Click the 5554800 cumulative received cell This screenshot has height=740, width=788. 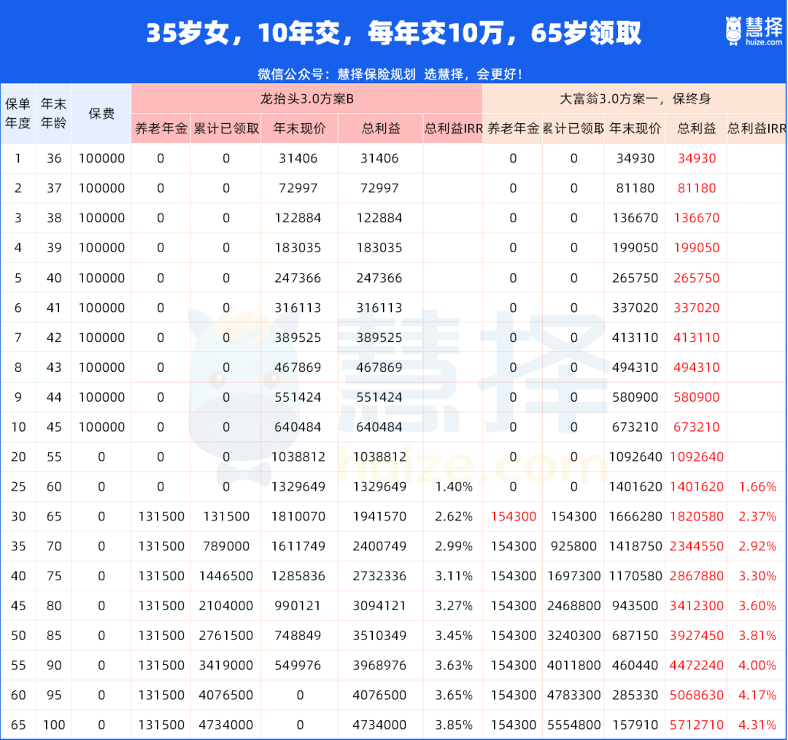[573, 725]
